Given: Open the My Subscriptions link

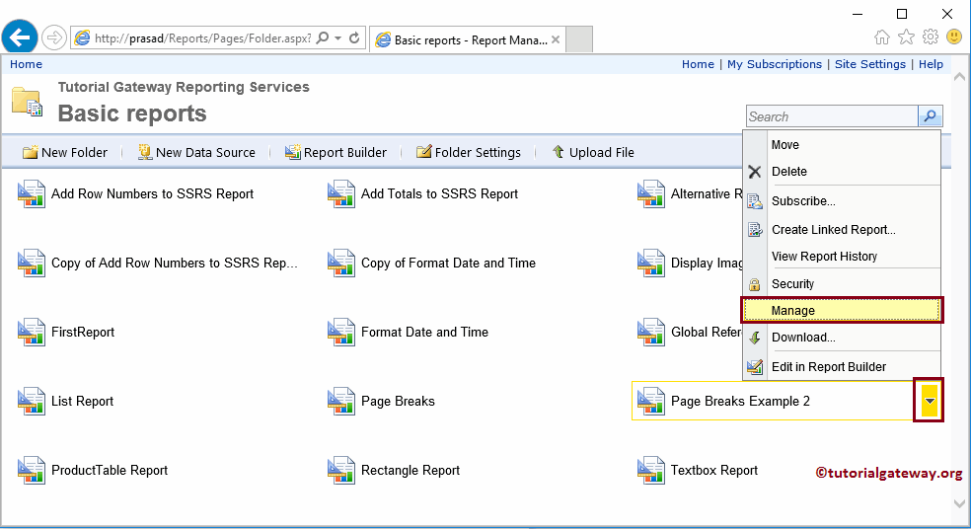Looking at the screenshot, I should (774, 64).
